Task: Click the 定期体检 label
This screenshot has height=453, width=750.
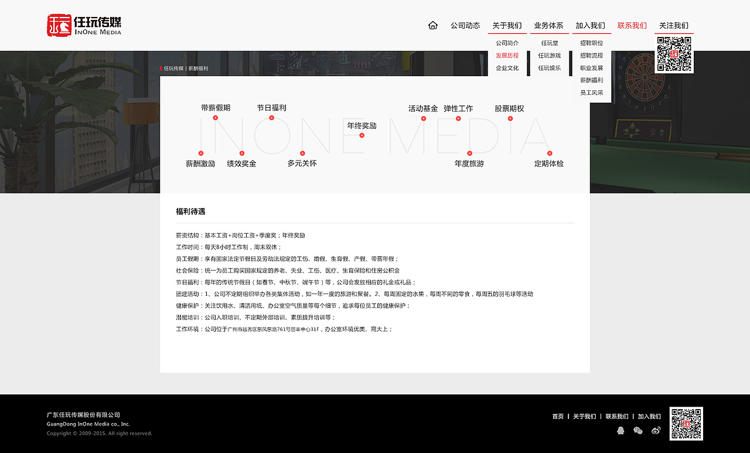Action: 549,164
